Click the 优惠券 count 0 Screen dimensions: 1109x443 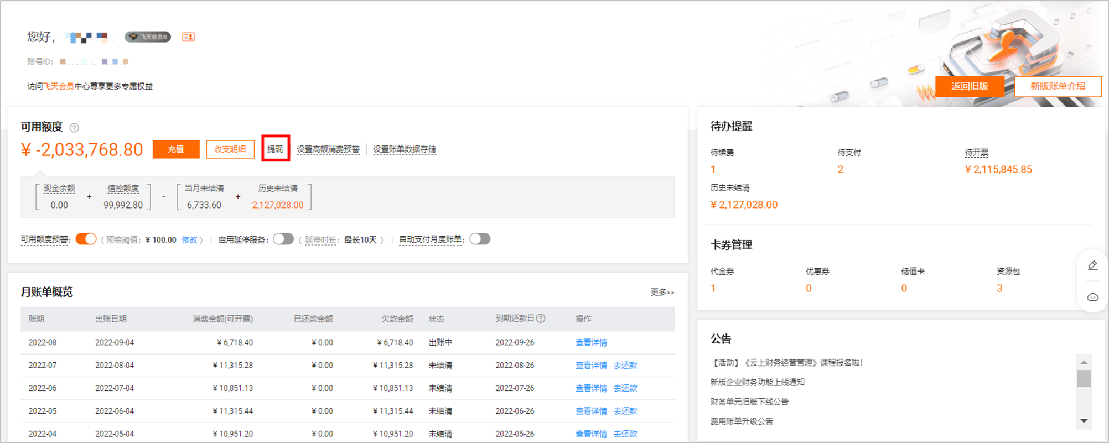click(809, 288)
